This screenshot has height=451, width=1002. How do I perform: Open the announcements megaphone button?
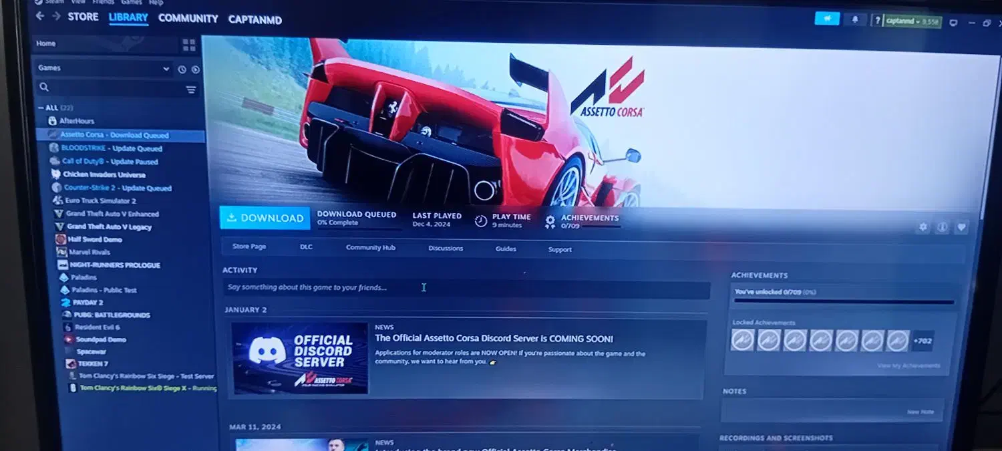pyautogui.click(x=827, y=19)
